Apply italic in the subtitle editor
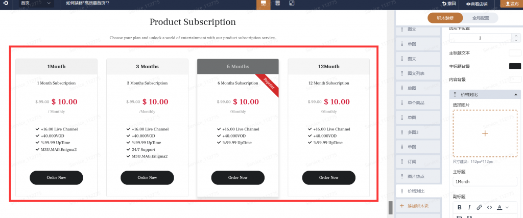 (x=469, y=207)
